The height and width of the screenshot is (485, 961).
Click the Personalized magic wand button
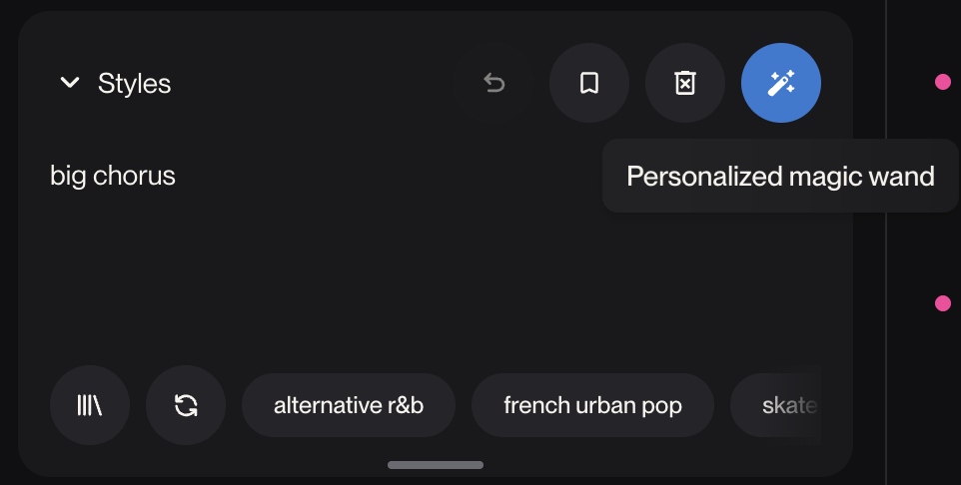(x=780, y=84)
